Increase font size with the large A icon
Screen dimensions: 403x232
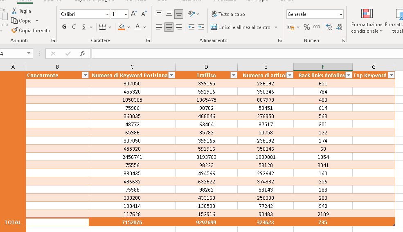pyautogui.click(x=134, y=14)
